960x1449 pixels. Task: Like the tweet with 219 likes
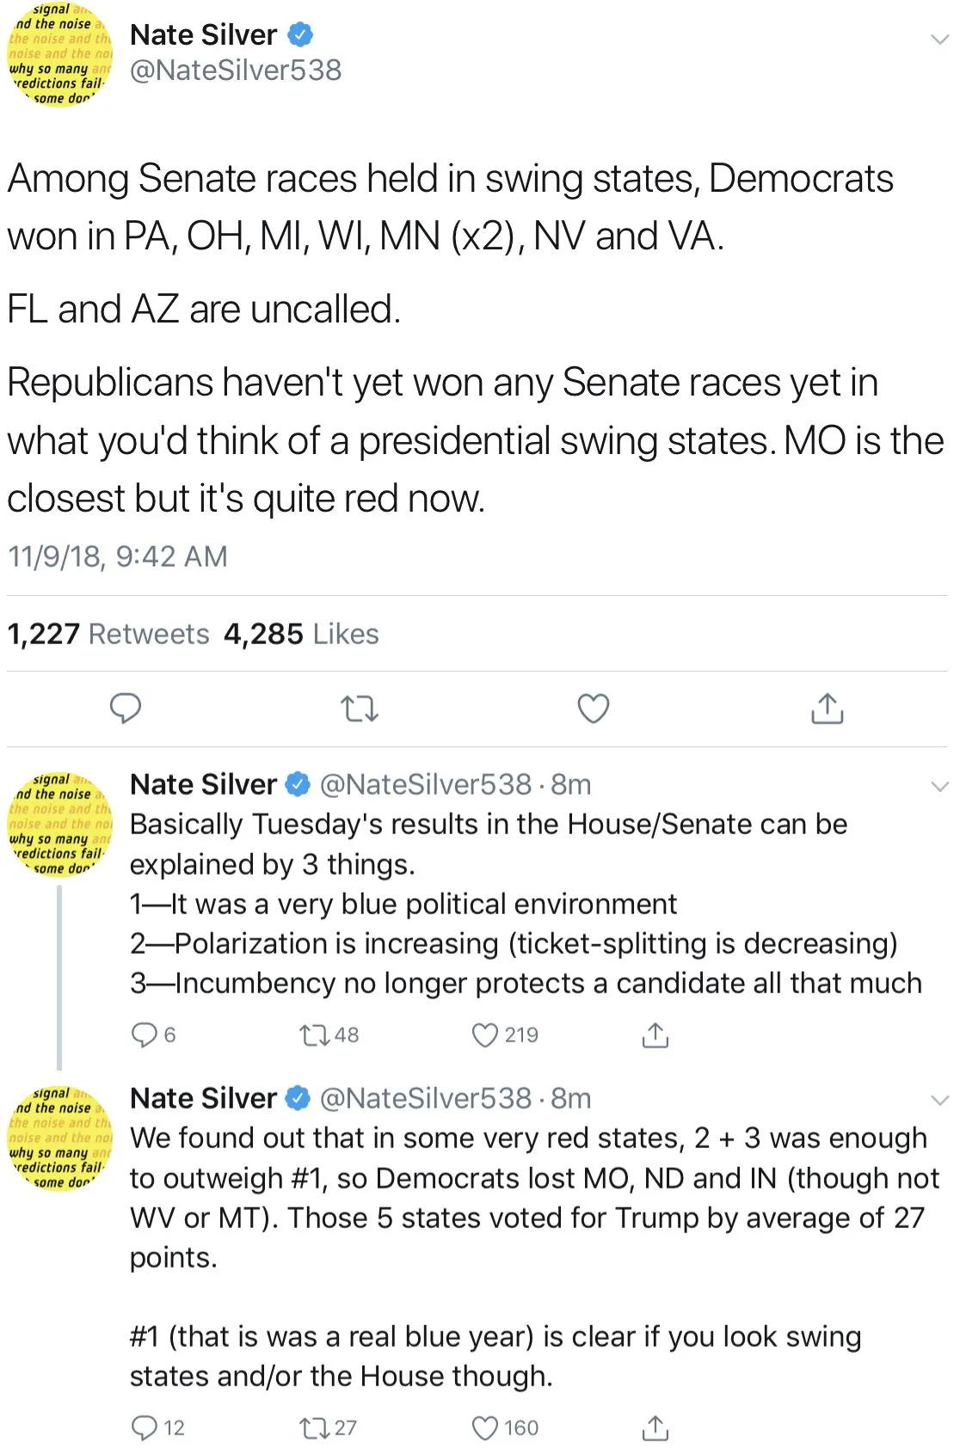coord(485,1035)
